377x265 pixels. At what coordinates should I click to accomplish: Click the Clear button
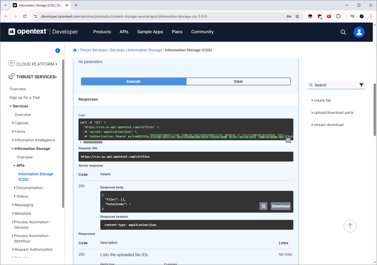point(238,81)
